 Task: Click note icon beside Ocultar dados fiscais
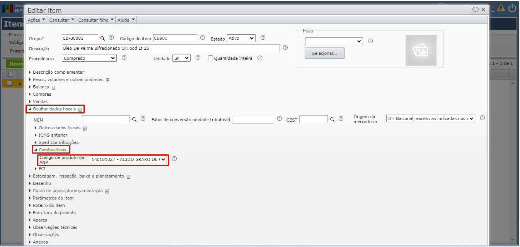click(80, 110)
